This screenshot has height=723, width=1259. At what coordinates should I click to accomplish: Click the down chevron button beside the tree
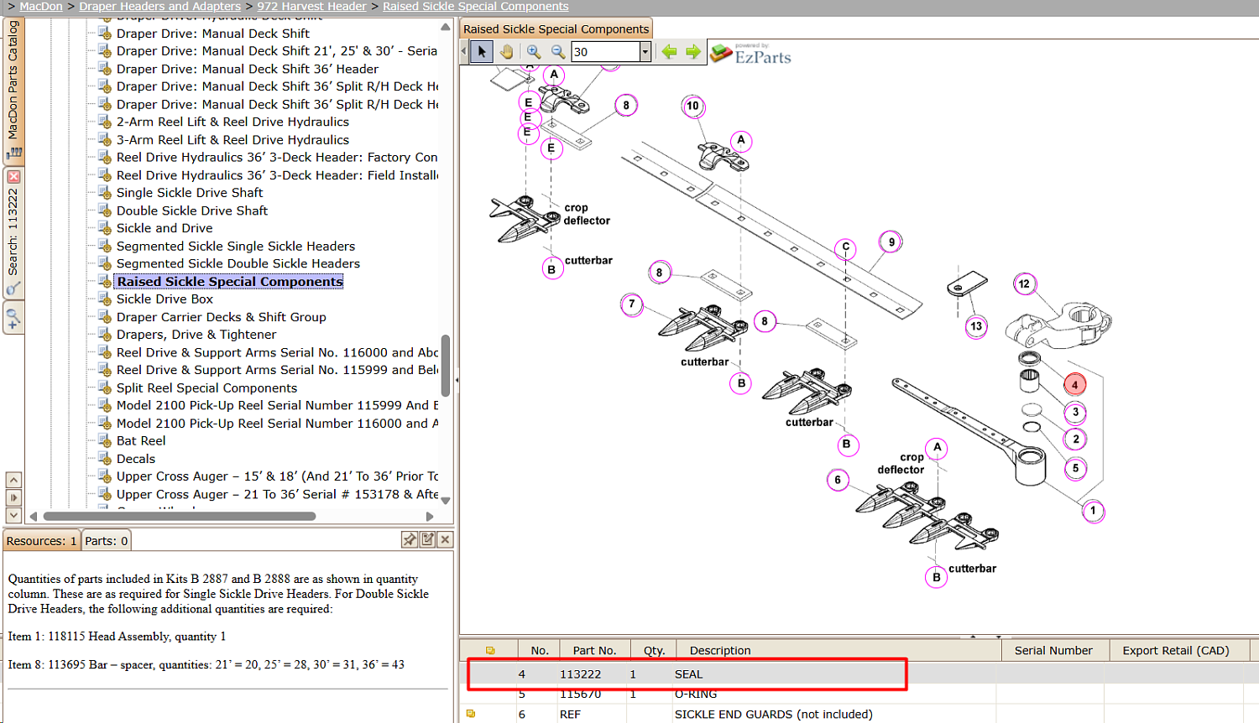point(13,515)
